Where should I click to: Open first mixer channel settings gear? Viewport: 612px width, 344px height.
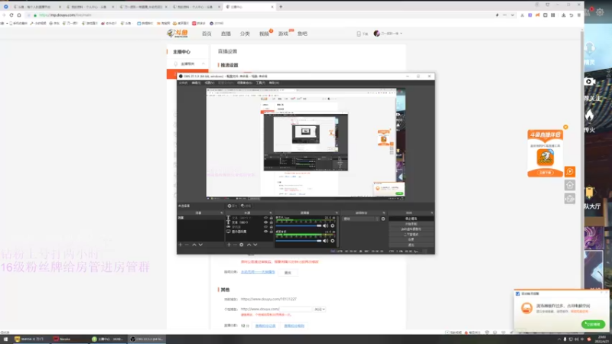[333, 226]
